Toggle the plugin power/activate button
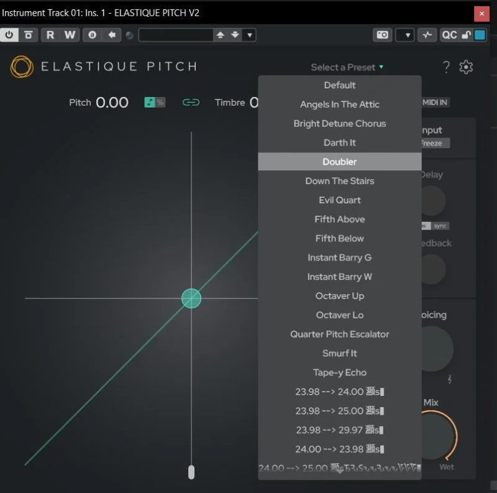 tap(9, 35)
